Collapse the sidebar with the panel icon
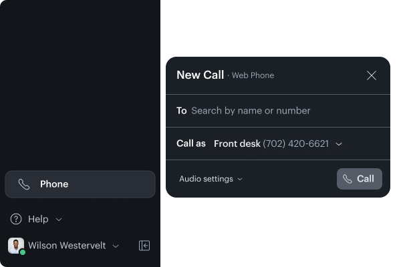Viewport: 401px width, 267px height. [144, 246]
